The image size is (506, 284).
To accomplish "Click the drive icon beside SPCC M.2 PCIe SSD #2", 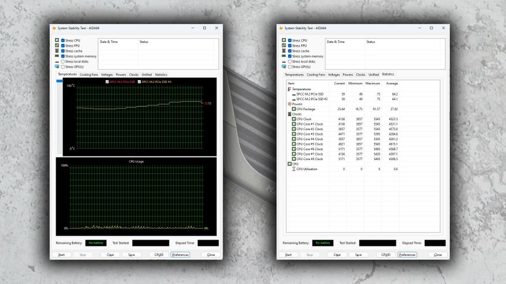I will pyautogui.click(x=294, y=99).
